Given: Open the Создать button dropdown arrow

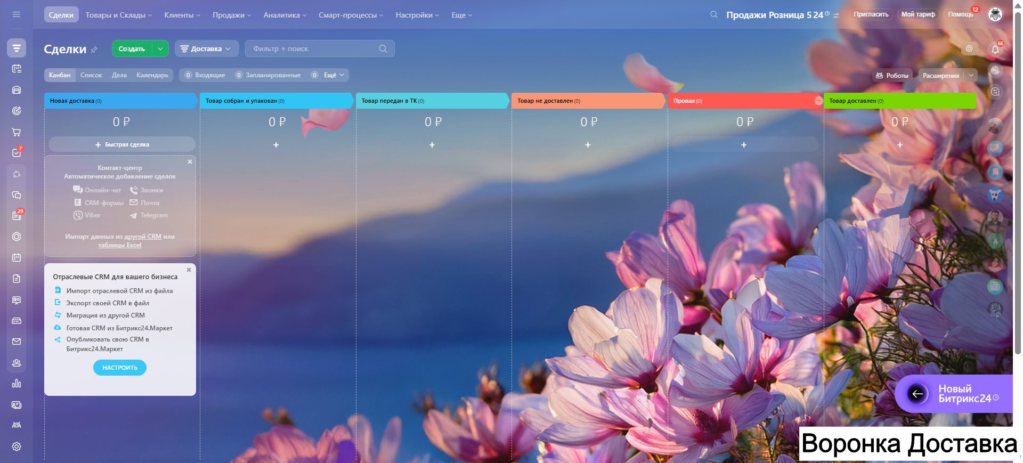Looking at the screenshot, I should tap(160, 48).
